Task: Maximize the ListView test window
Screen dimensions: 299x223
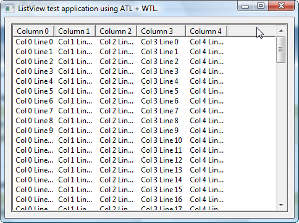Action: [261, 6]
